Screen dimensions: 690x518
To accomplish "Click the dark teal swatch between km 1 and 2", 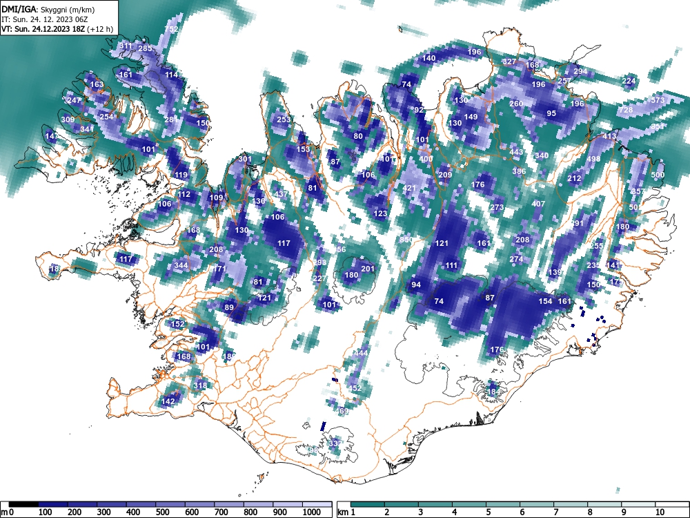I will click(x=368, y=504).
